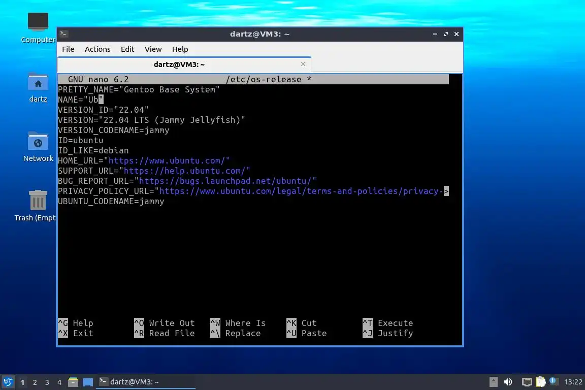Click the privacy policy URL text
585x390 pixels.
click(301, 191)
